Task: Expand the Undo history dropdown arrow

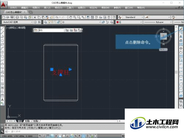Action: [x=60, y=17]
